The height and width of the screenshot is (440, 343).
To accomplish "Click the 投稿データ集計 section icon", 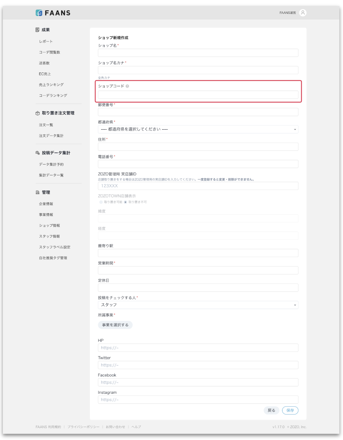I will (38, 153).
